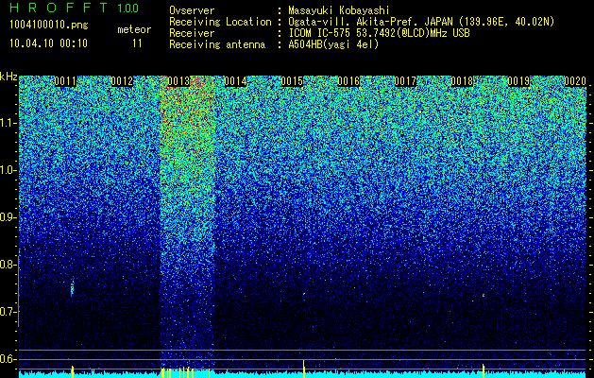Select the 0016 time marker label
Image resolution: width=594 pixels, height=378 pixels.
pyautogui.click(x=348, y=81)
